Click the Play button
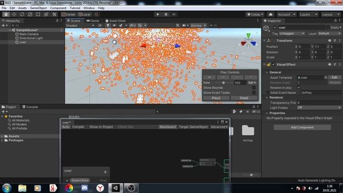The image size is (343, 193). pyautogui.click(x=158, y=14)
